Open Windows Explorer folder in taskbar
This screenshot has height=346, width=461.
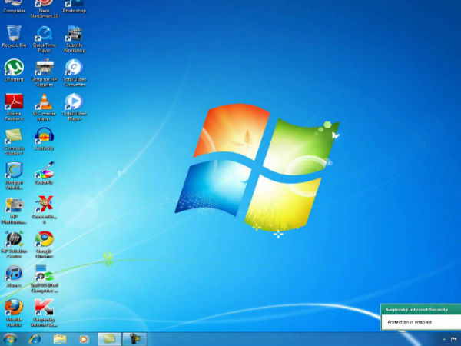(x=60, y=339)
